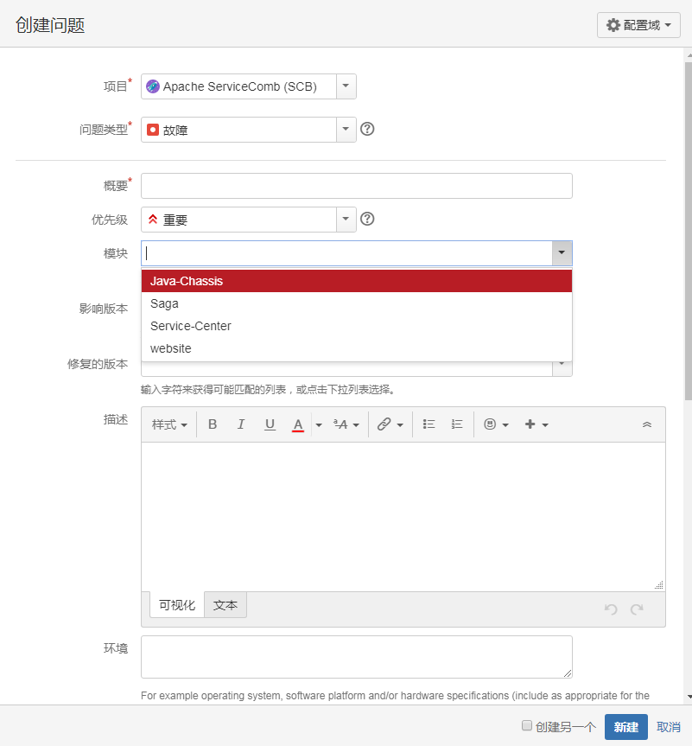Switch to the 文本 tab

[x=225, y=605]
